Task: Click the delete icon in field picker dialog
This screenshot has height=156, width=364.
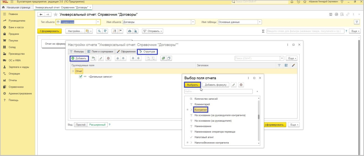Action: pos(241,85)
